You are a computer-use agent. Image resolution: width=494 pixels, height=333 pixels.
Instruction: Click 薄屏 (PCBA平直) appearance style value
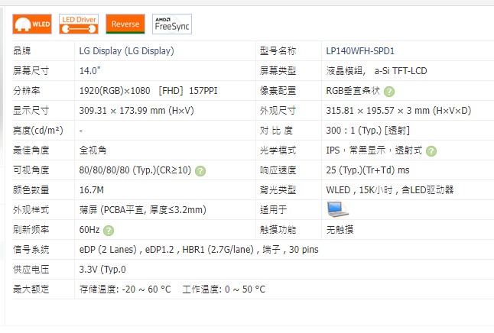143,209
